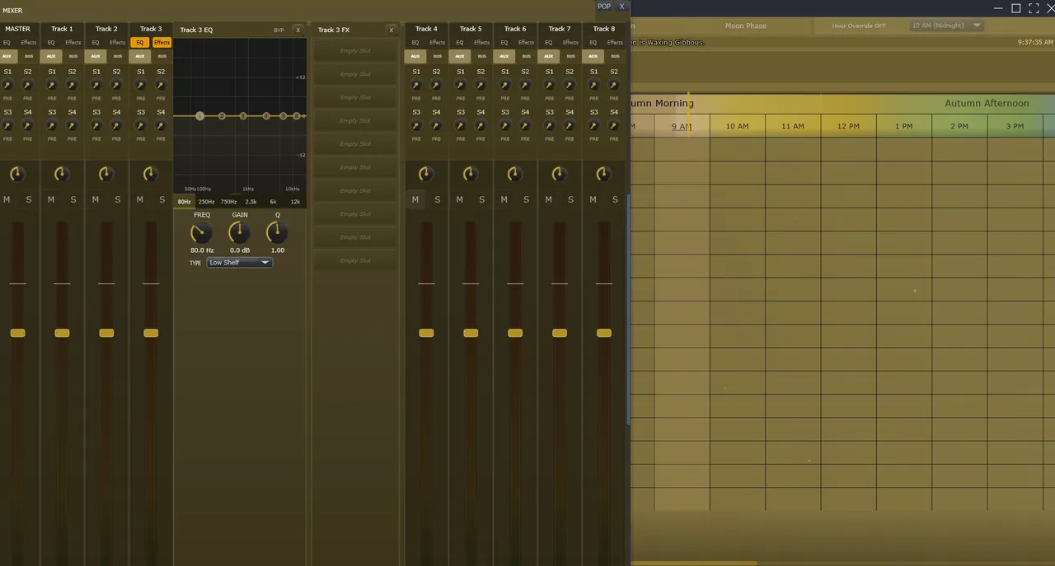This screenshot has width=1055, height=566.
Task: Switch Track 6 routing to BUS
Action: [527, 57]
